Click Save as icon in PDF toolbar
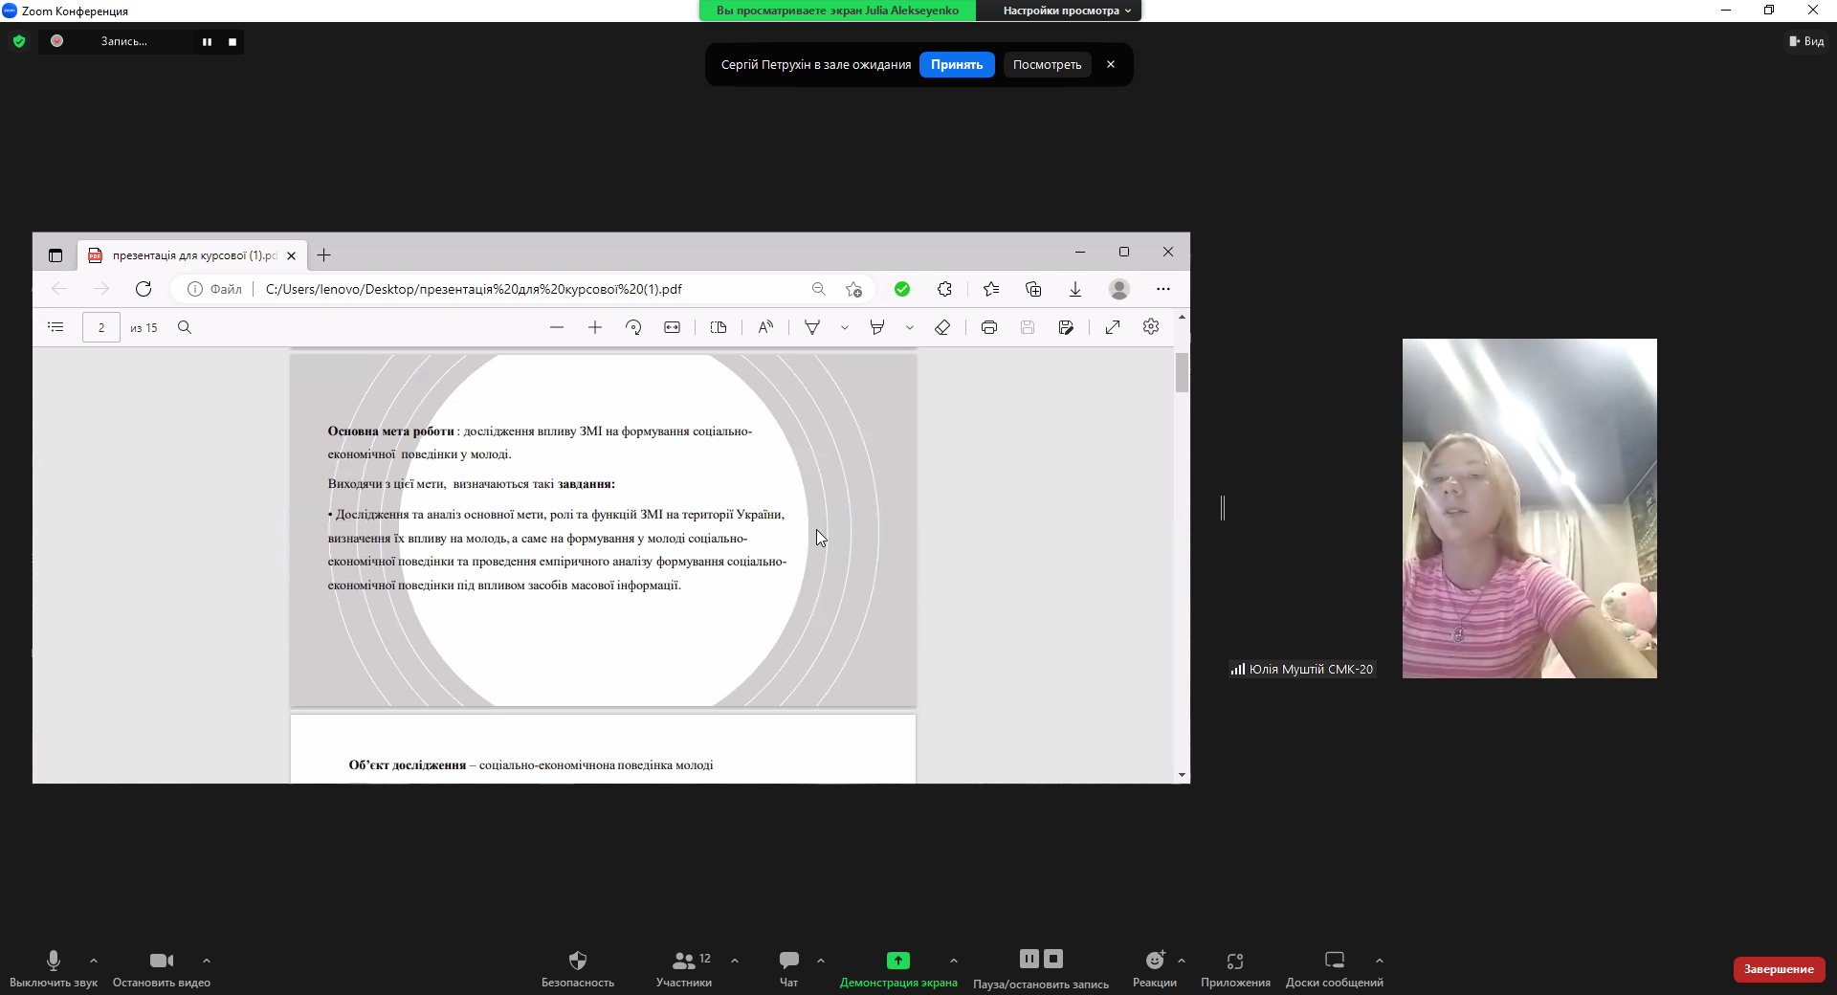 (x=1066, y=327)
